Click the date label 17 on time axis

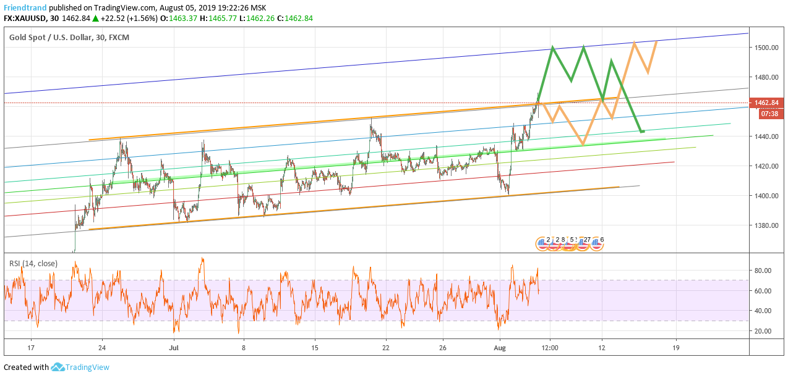(x=32, y=347)
